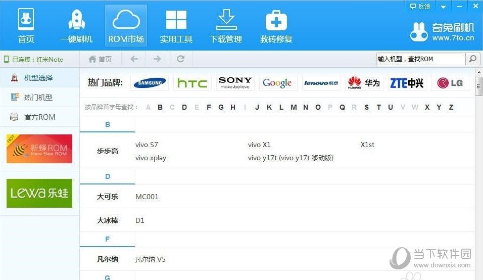Viewport: 483px width, 280px height.
Task: Filter brands by letter O
Action: coord(318,107)
